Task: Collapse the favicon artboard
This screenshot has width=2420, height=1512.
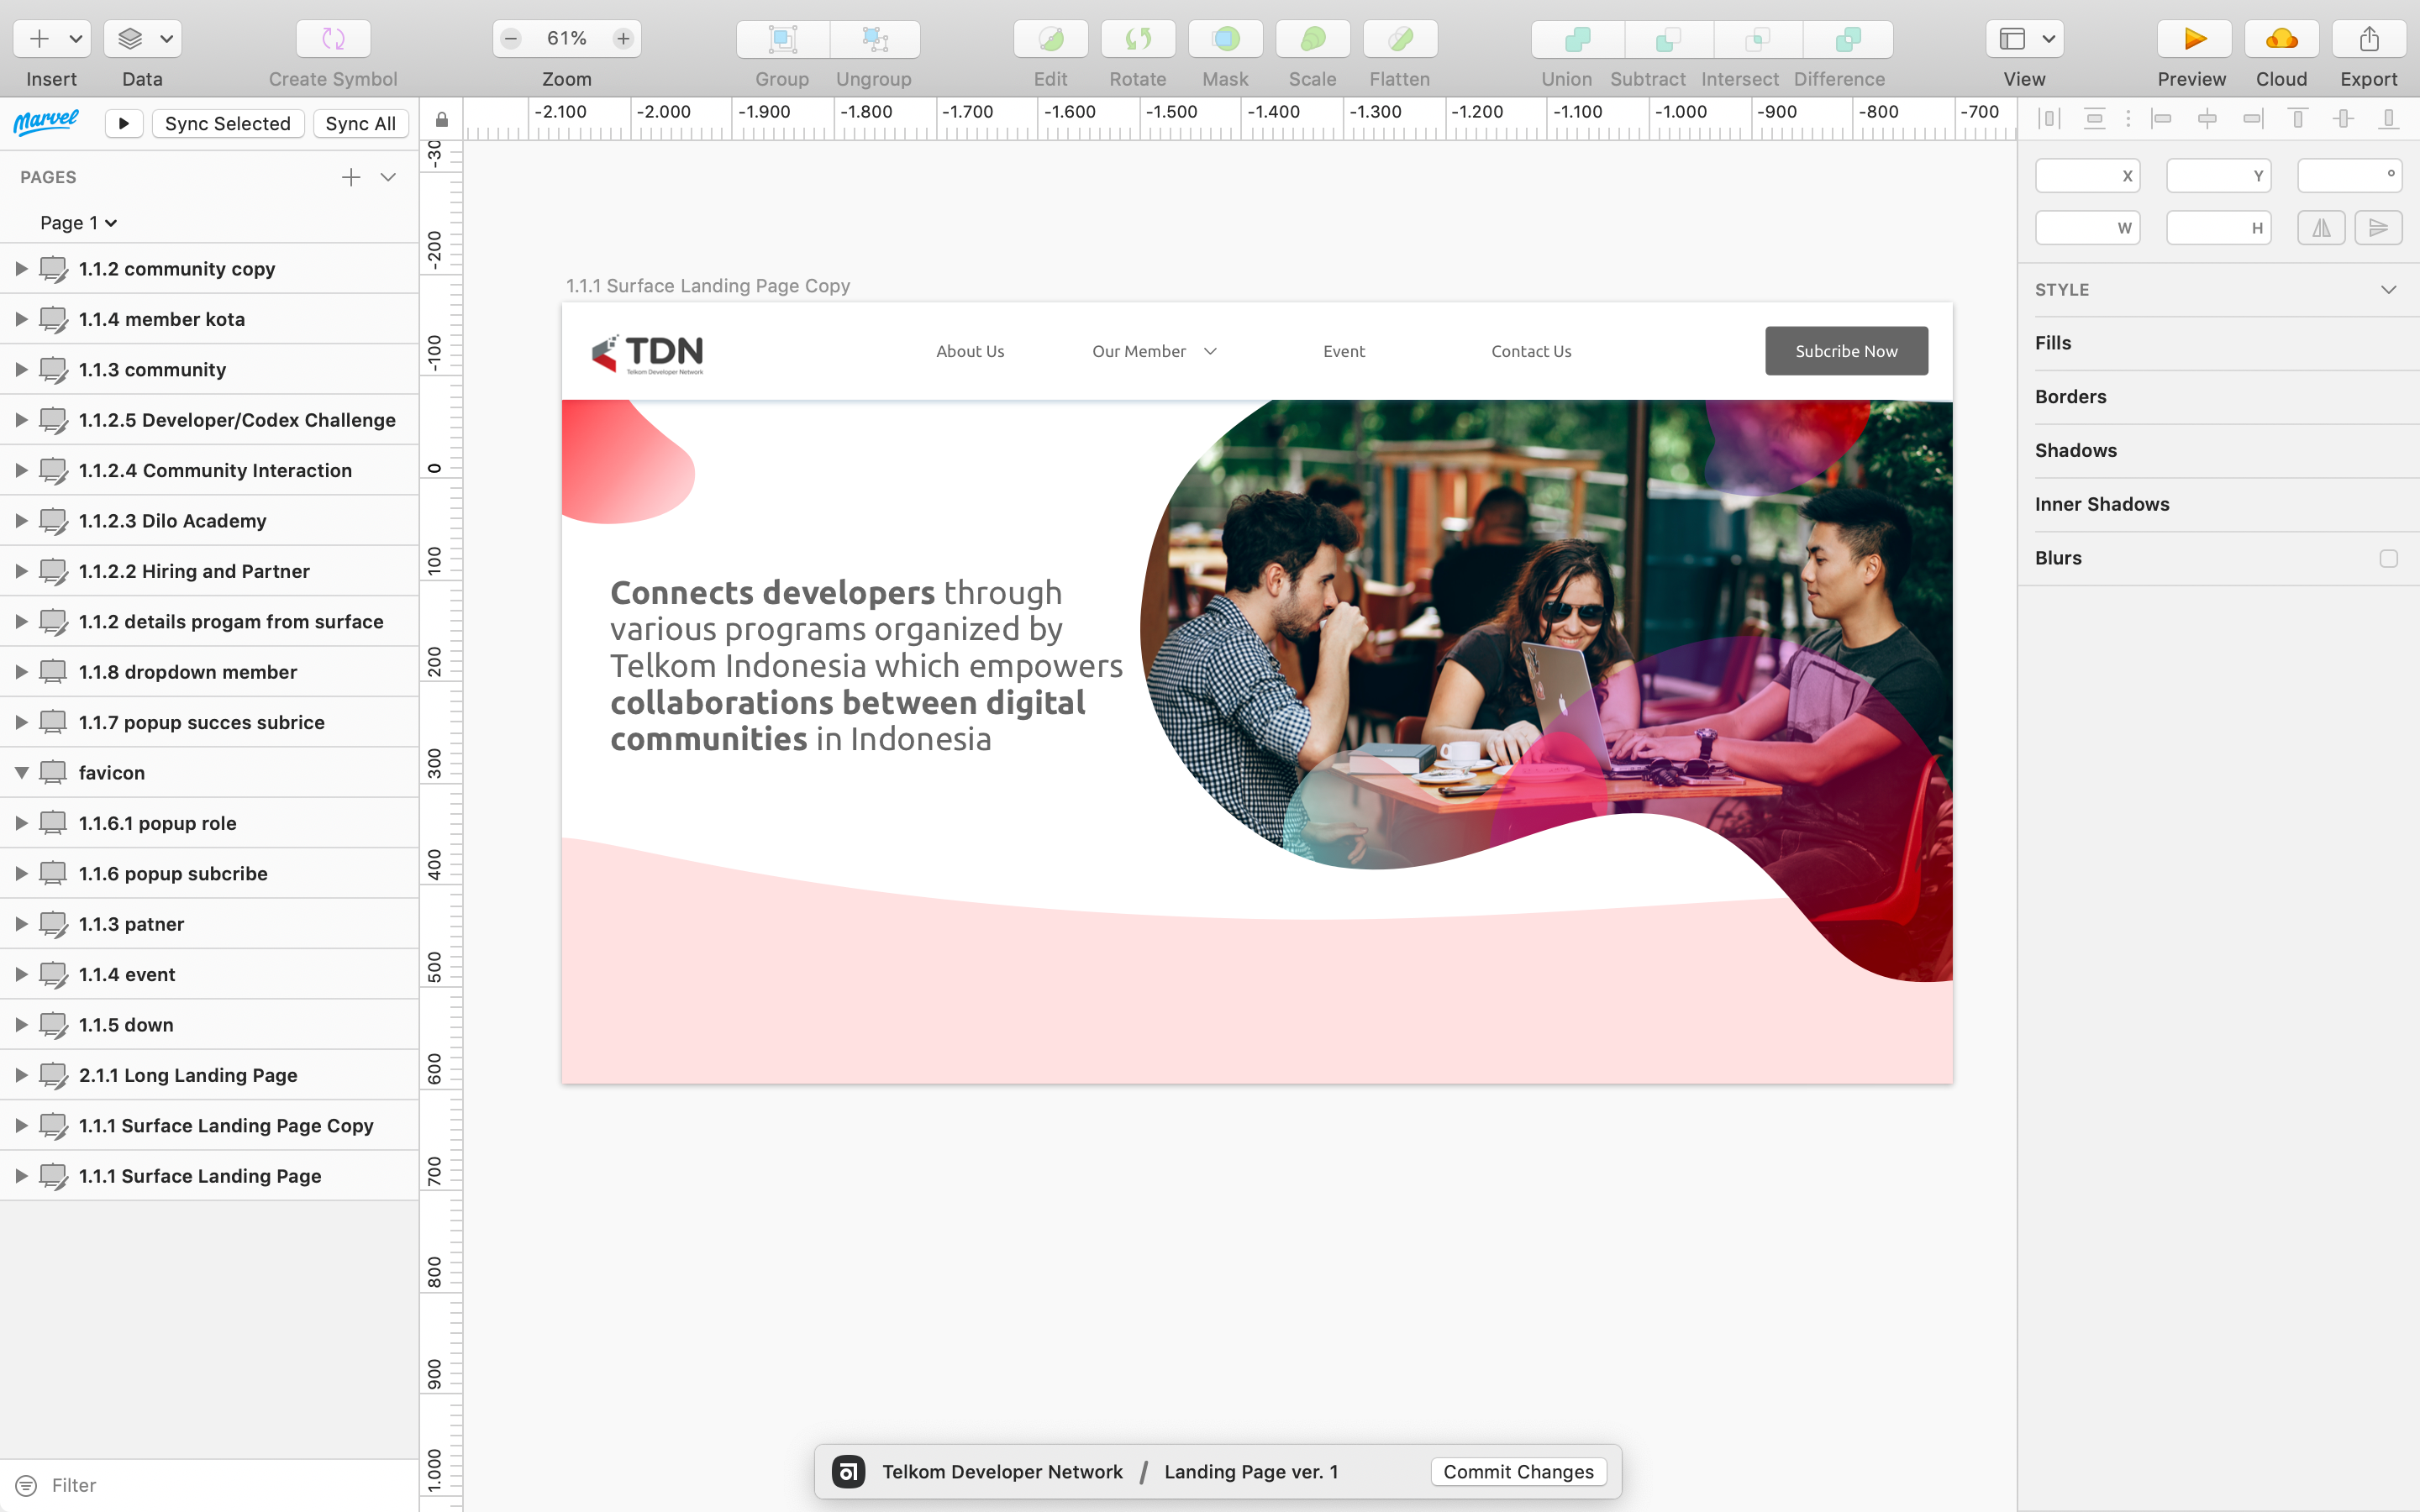Action: tap(21, 772)
